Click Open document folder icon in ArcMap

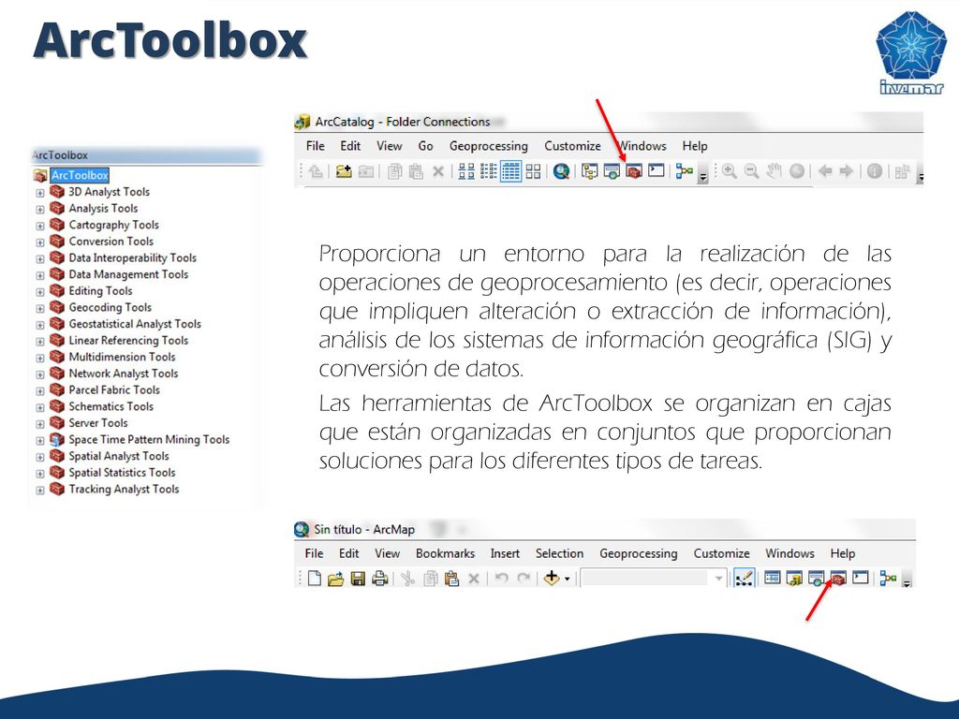(x=336, y=578)
